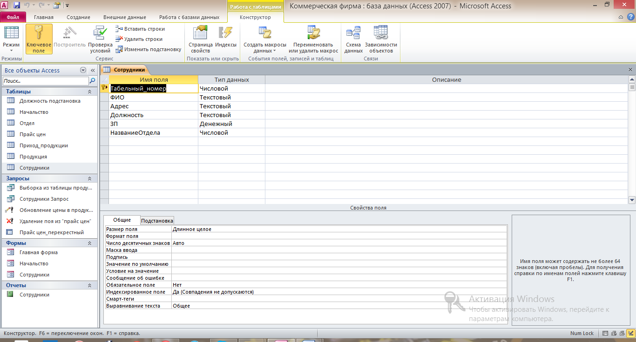Open navigation pane category dropdown arrow
The height and width of the screenshot is (342, 636).
pos(83,70)
